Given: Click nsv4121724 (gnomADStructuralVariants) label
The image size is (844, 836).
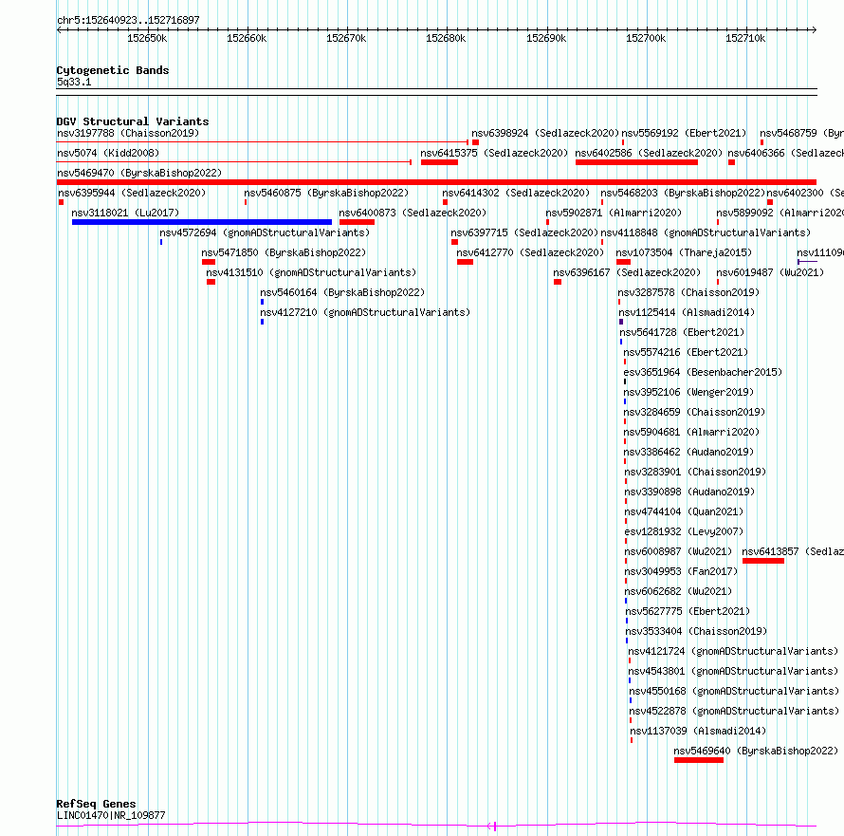Looking at the screenshot, I should click(733, 651).
